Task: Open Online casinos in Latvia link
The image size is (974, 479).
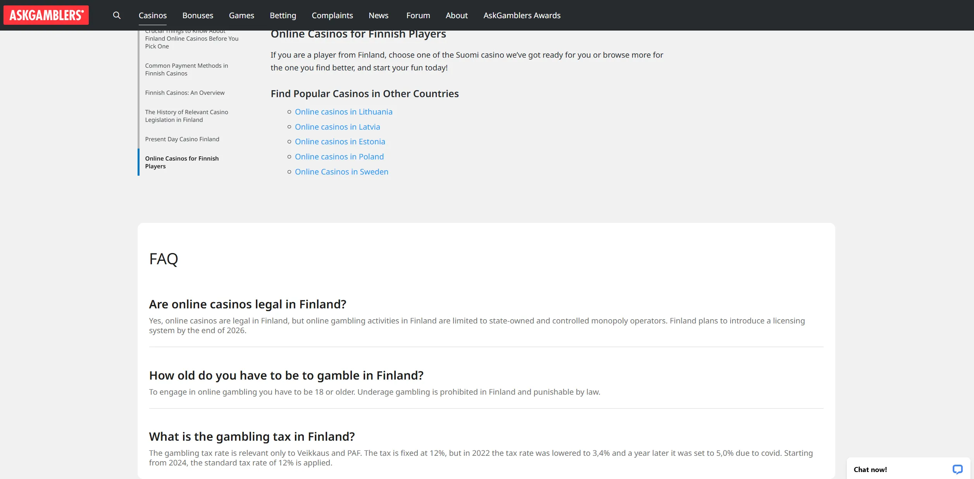Action: (x=337, y=127)
